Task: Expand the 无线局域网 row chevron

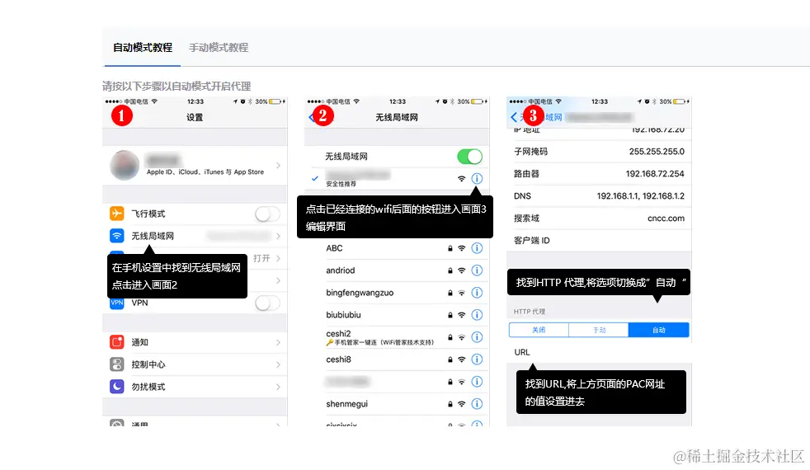Action: [x=279, y=236]
